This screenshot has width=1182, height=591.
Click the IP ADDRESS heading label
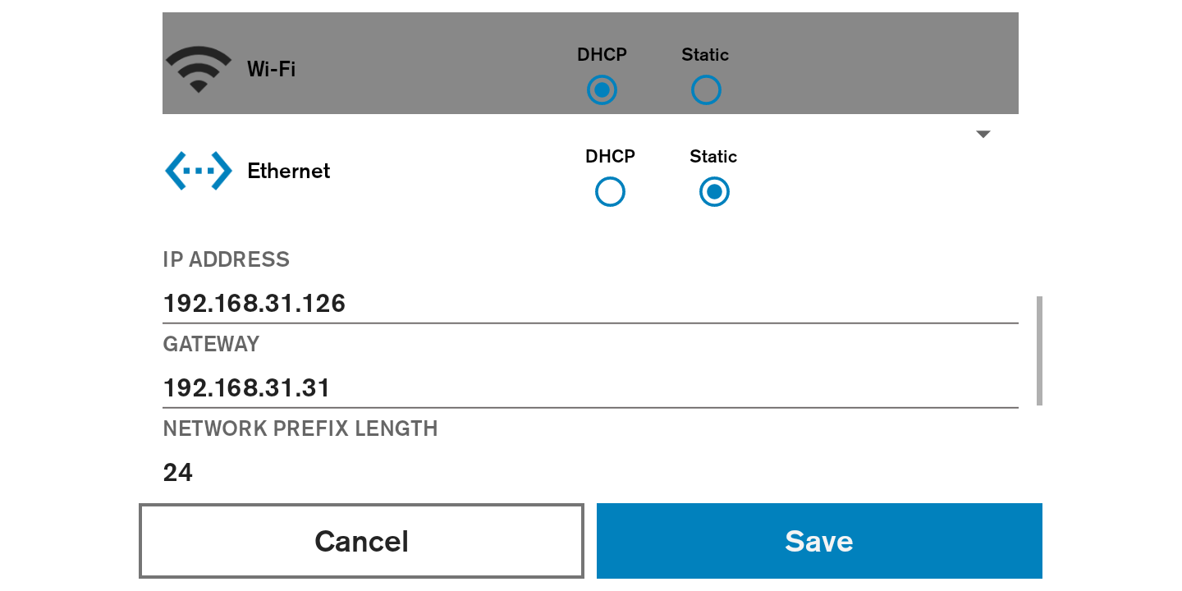227,259
